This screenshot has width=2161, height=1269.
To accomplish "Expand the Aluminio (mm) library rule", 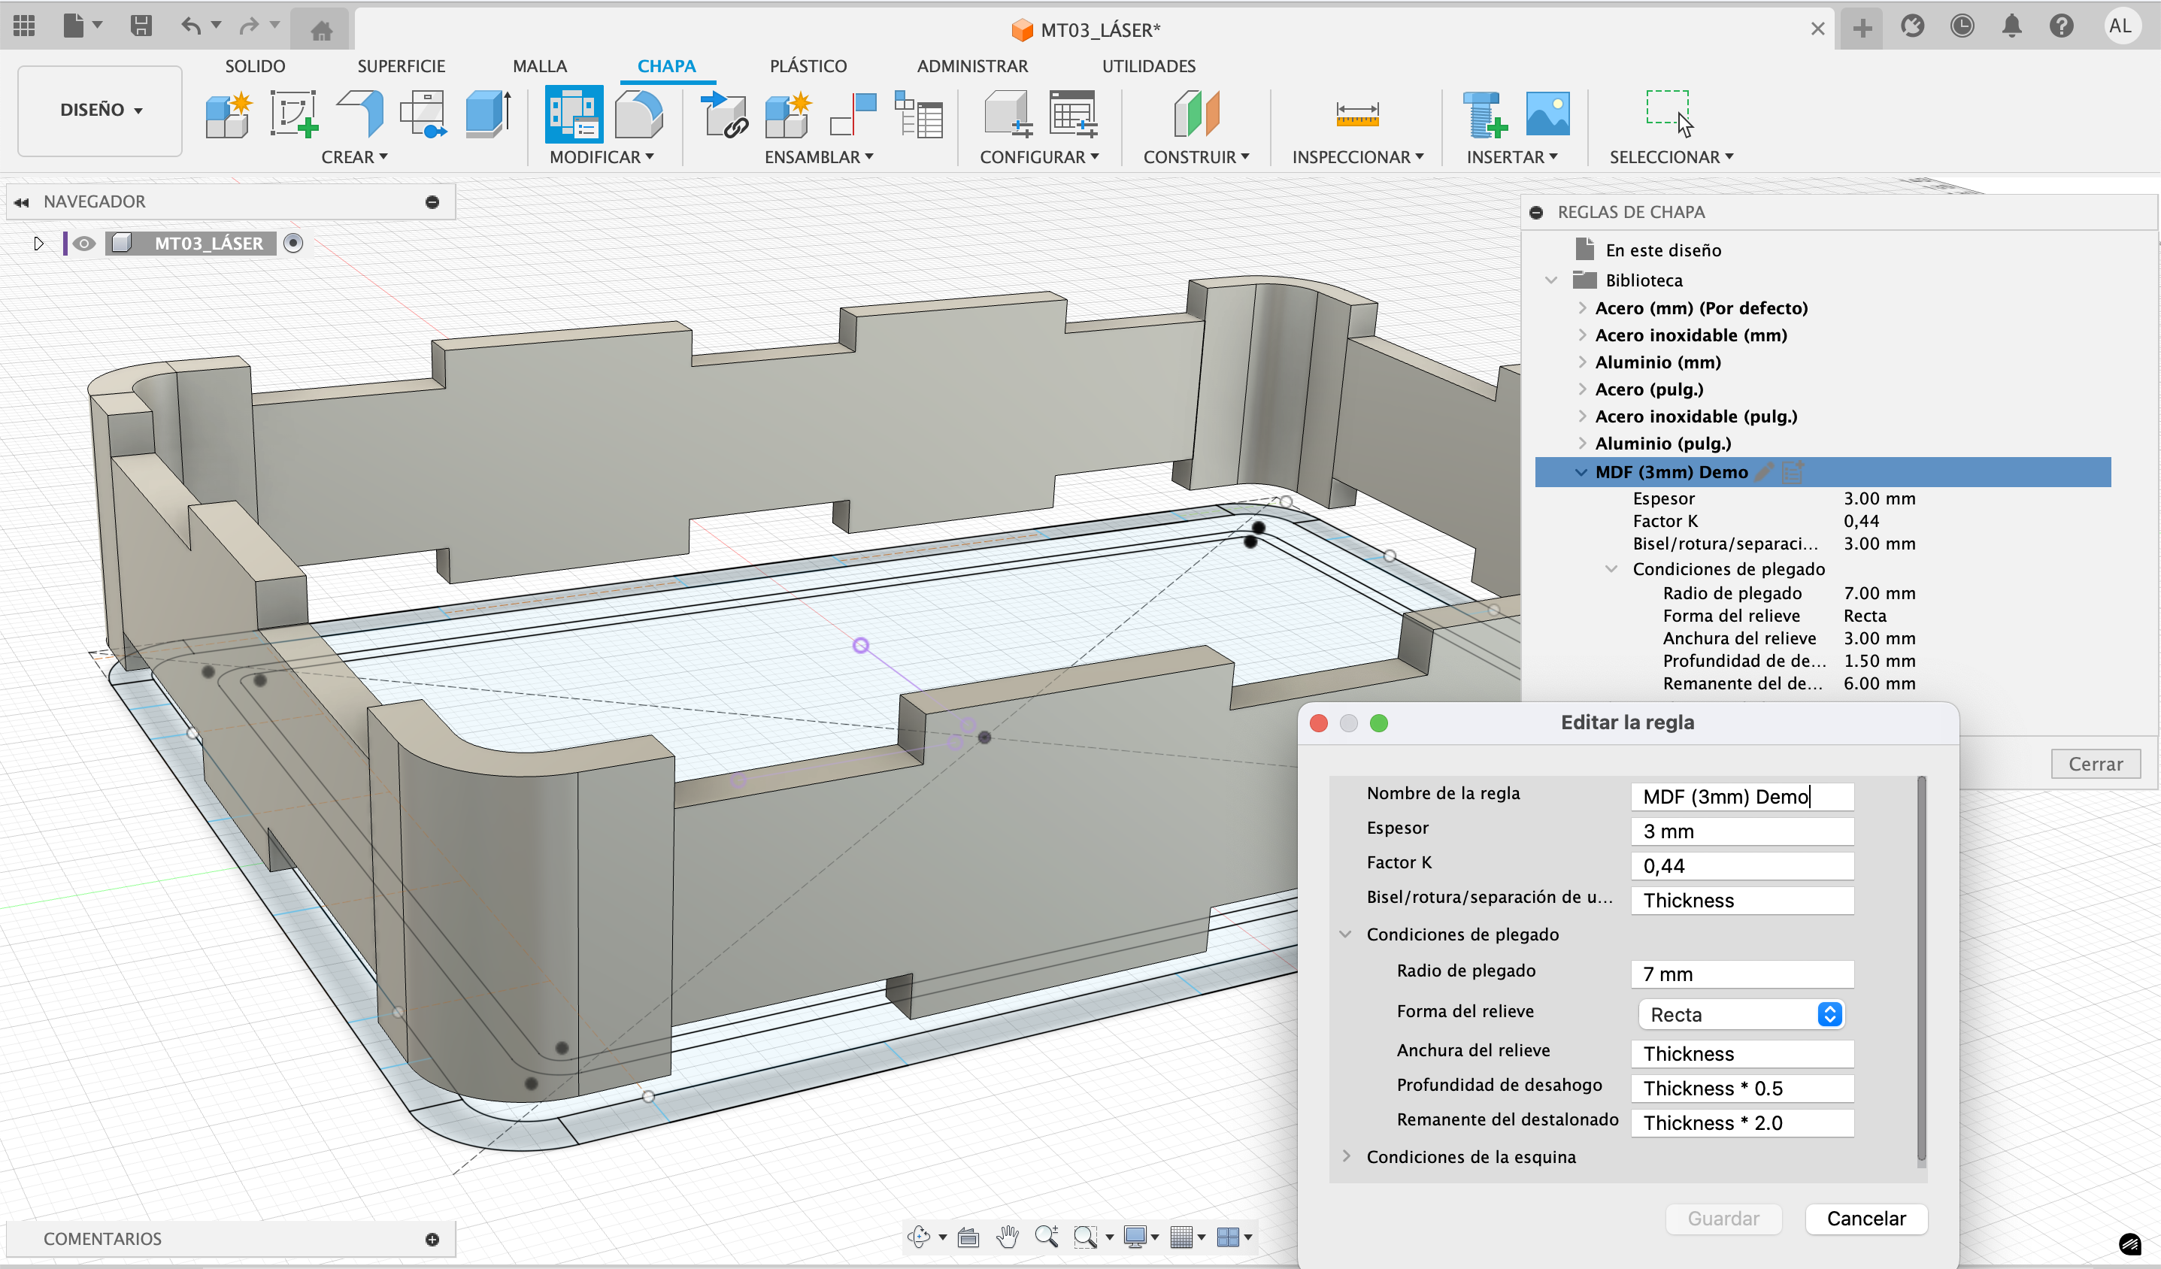I will click(x=1582, y=362).
